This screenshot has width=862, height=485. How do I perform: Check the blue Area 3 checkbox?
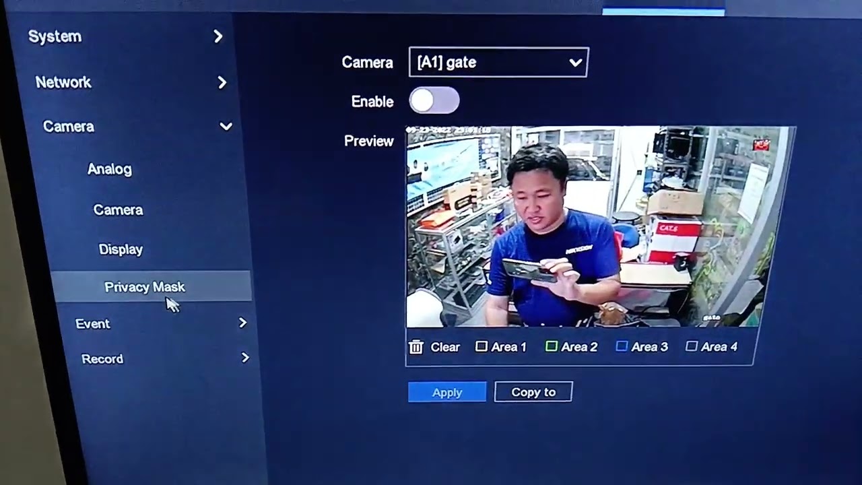tap(622, 346)
